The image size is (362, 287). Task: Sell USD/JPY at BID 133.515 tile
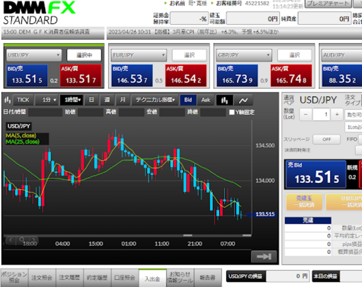27,76
